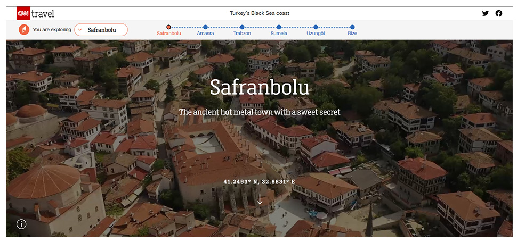The width and height of the screenshot is (517, 242).
Task: Jump to the Trabzon timeline dot
Action: click(x=242, y=27)
